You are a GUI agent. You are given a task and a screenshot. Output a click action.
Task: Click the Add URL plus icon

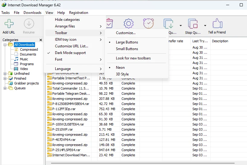(9, 24)
